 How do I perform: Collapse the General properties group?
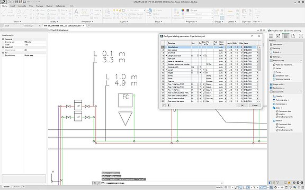3,39
